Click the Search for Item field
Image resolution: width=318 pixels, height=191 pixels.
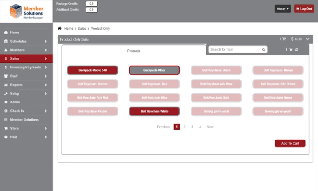click(x=235, y=50)
